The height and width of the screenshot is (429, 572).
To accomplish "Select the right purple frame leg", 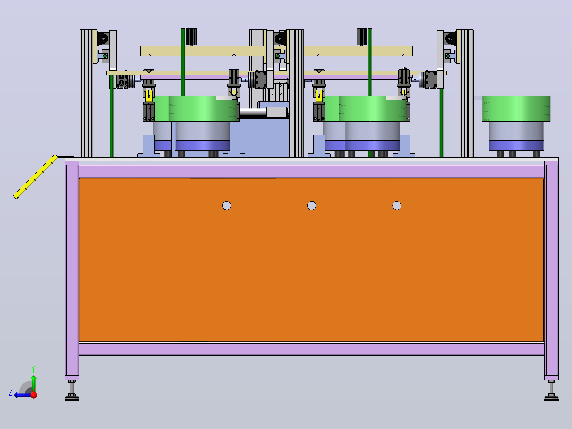I will pyautogui.click(x=551, y=270).
